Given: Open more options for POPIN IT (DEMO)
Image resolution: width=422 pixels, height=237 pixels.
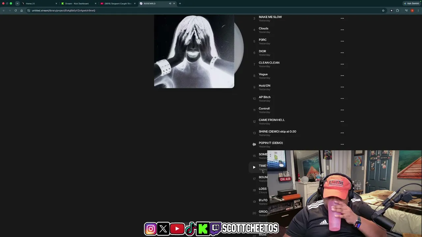Looking at the screenshot, I should pos(342,144).
